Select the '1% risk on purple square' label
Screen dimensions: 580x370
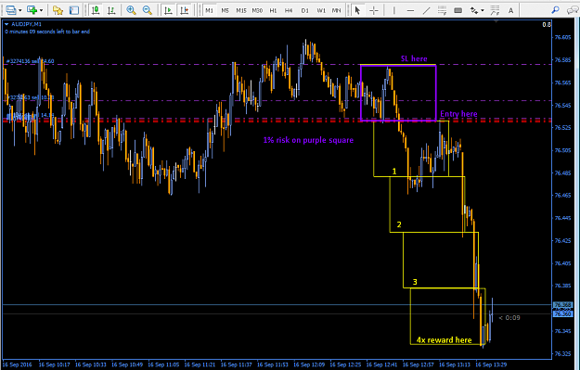(308, 140)
